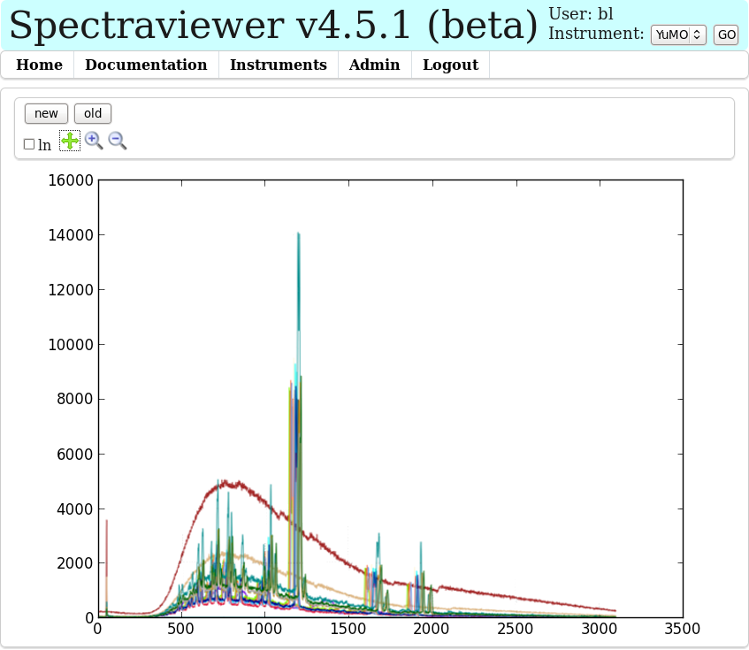Screen dimensions: 749x650
Task: Click the narrow spike at the plot's far left
Action: [x=107, y=524]
